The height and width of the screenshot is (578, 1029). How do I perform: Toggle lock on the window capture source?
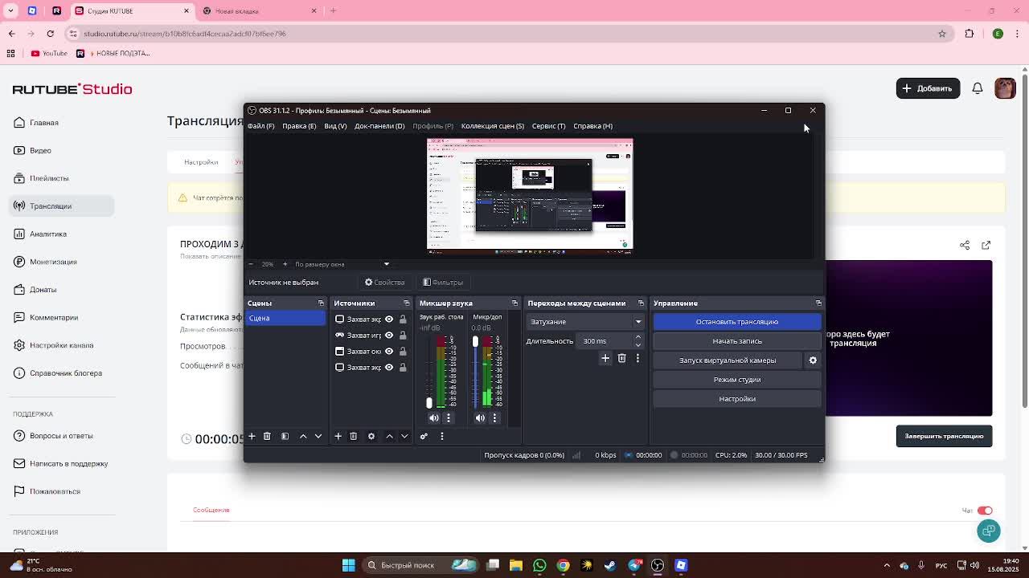[403, 351]
